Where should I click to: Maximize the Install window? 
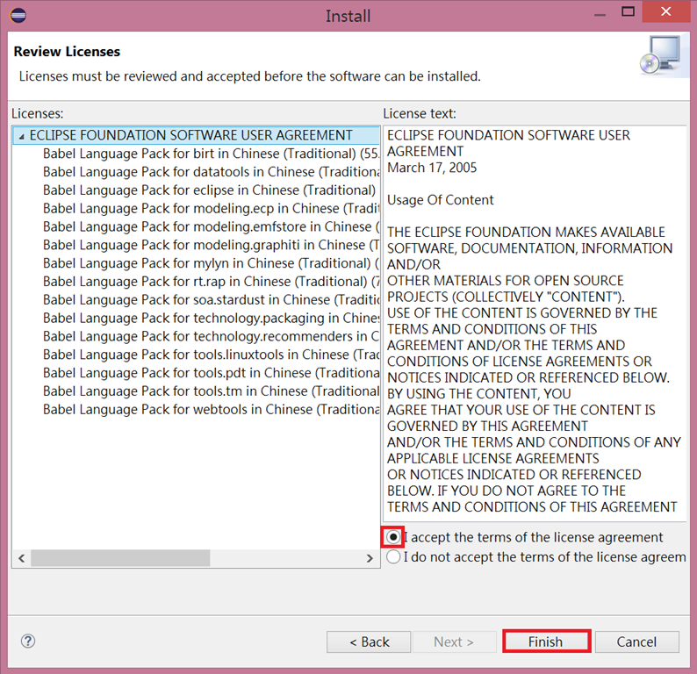628,12
